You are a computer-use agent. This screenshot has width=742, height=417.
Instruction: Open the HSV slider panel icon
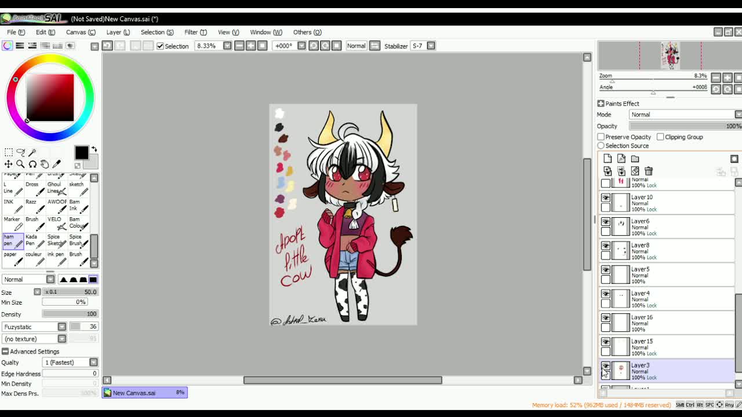click(x=32, y=46)
